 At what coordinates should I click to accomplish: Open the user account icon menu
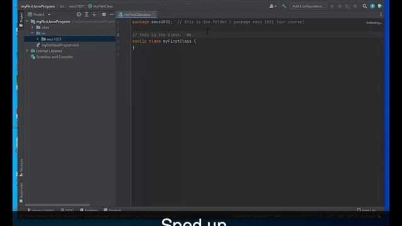point(273,6)
